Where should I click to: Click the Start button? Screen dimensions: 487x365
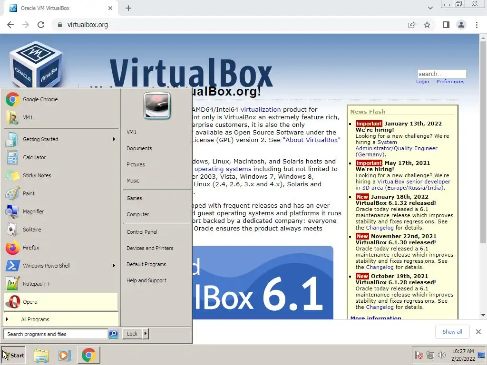click(13, 355)
